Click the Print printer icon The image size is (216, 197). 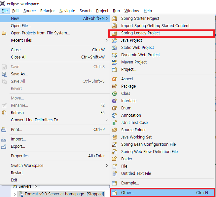click(4, 130)
